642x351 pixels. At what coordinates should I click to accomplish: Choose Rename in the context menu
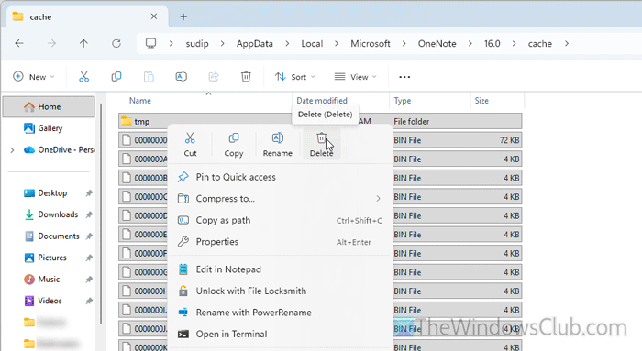click(x=278, y=145)
